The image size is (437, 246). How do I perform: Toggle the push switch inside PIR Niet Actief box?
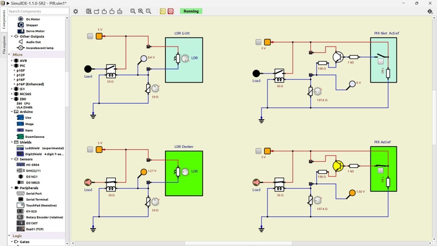pos(380,62)
